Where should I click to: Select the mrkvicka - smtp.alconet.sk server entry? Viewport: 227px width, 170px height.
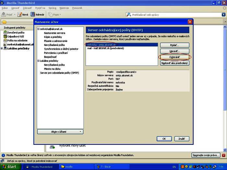coord(122,45)
